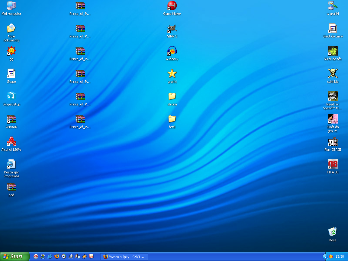Viewport: 348px width, 261px height.
Task: Select the Alcohol 120% desktop icon
Action: tap(11, 142)
